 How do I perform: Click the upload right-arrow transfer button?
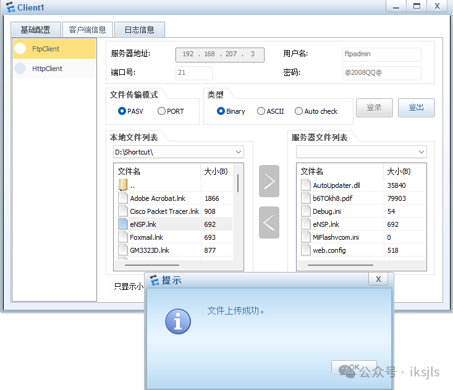[x=269, y=181]
